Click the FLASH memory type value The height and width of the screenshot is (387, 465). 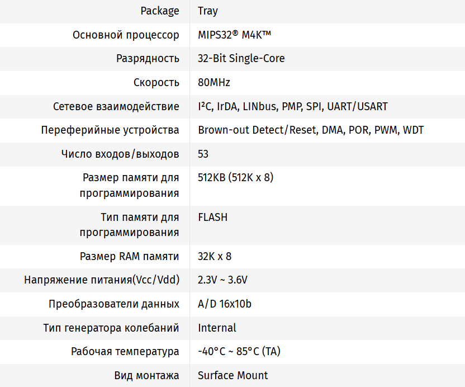tap(212, 217)
